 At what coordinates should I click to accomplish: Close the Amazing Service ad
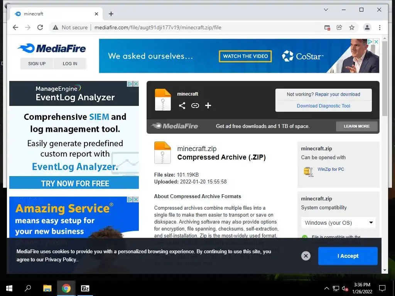pyautogui.click(x=136, y=199)
